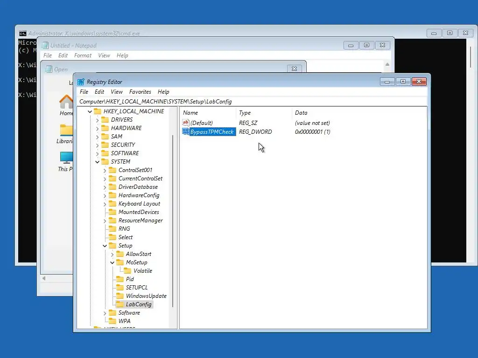Expand the Keyboard Layout key
This screenshot has width=478, height=358.
[105, 204]
